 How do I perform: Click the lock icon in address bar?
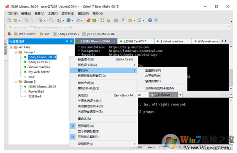coord(10,27)
